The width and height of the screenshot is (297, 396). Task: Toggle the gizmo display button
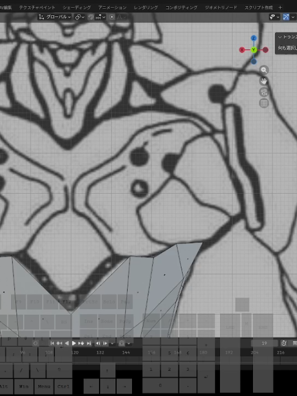pos(285,17)
